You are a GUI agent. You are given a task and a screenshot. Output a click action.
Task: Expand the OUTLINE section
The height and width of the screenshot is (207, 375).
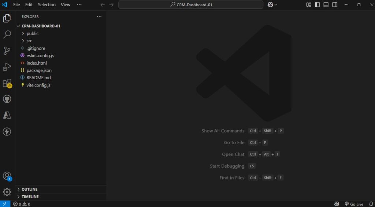tap(29, 189)
